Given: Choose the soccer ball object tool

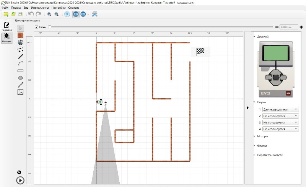Looking at the screenshot, I should [x=21, y=49].
